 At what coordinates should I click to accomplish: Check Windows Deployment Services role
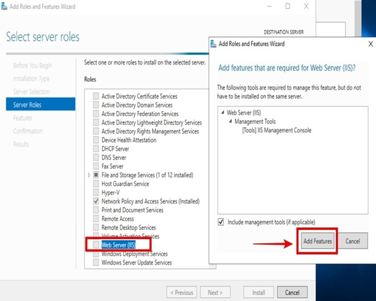pyautogui.click(x=96, y=254)
